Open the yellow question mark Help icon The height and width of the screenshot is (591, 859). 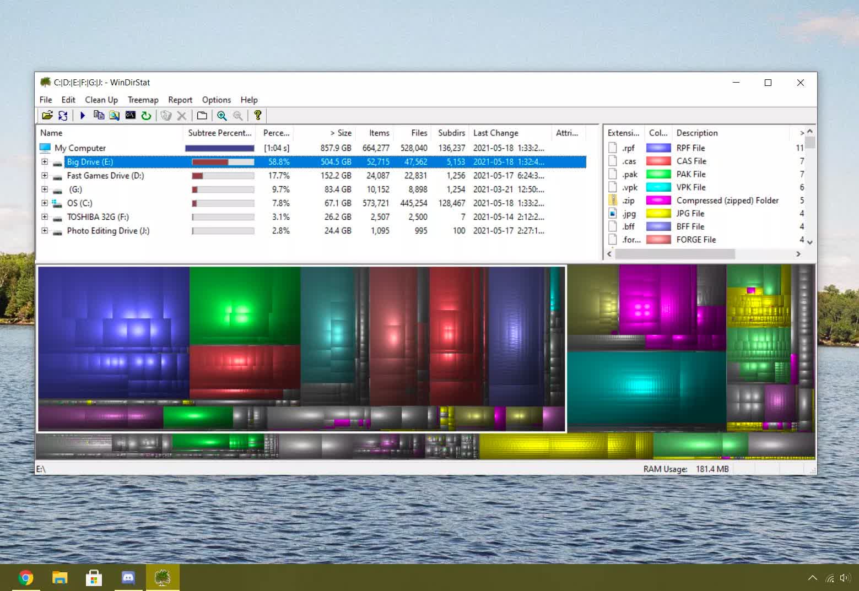pos(257,116)
